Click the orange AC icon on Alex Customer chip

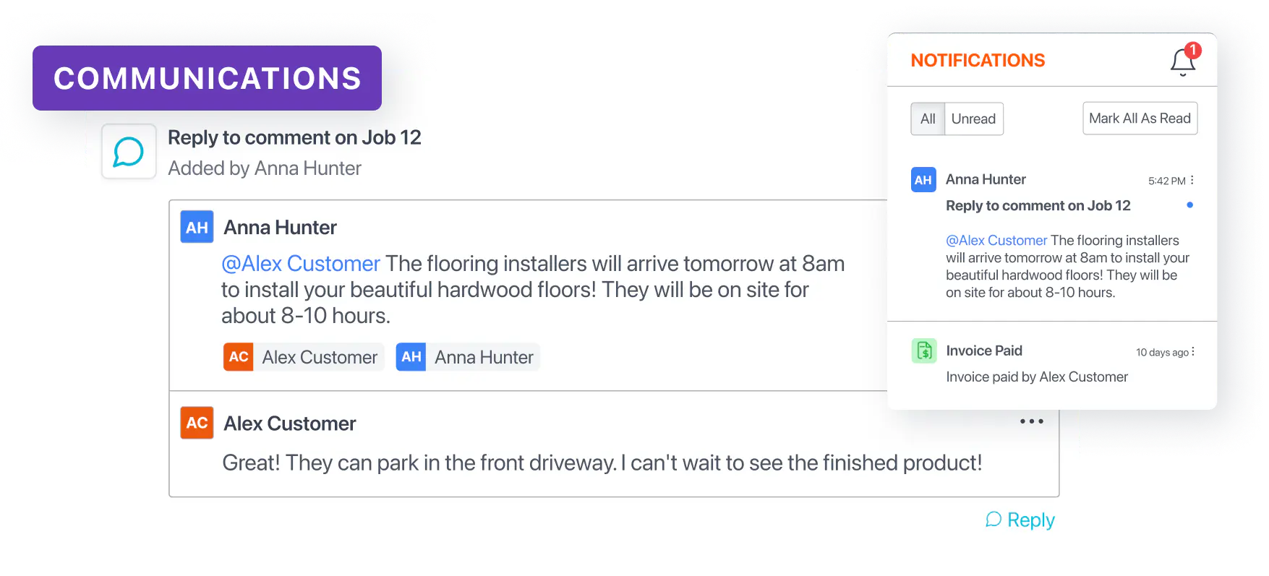tap(239, 357)
